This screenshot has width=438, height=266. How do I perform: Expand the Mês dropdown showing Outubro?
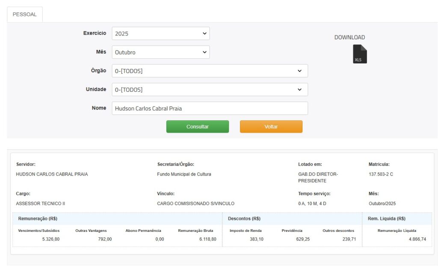[x=160, y=52]
